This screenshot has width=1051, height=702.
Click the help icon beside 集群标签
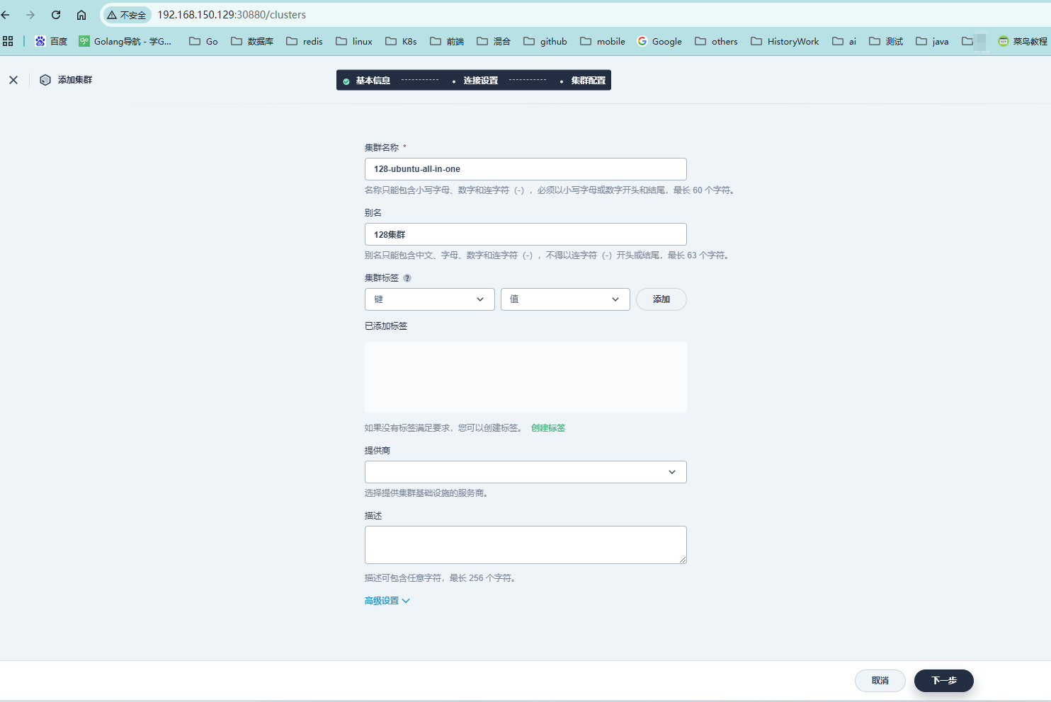coord(407,278)
